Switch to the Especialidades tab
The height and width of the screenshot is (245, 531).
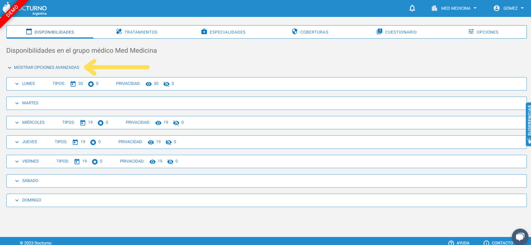coord(223,32)
